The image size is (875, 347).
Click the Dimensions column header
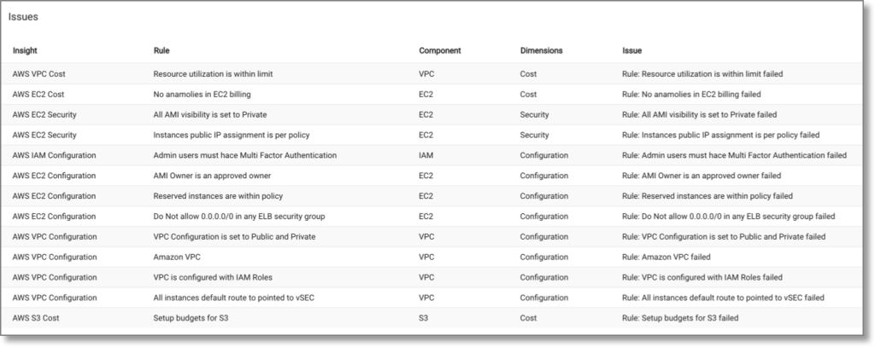pos(541,51)
